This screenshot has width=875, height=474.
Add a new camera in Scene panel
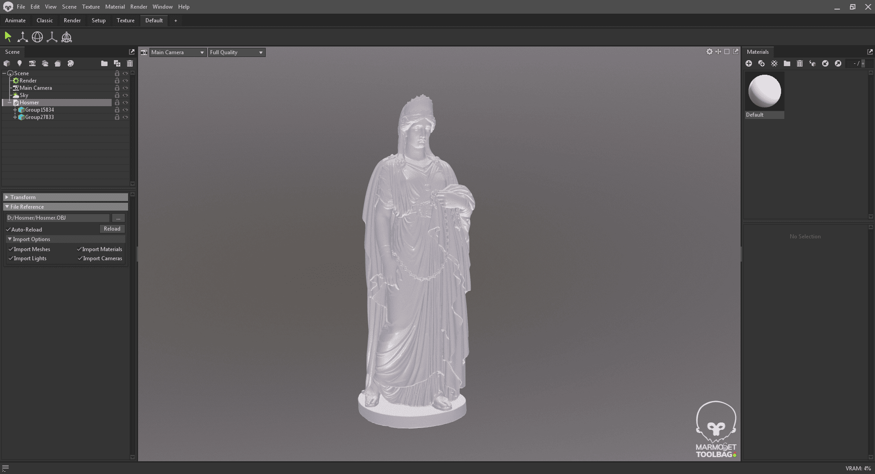(x=32, y=63)
